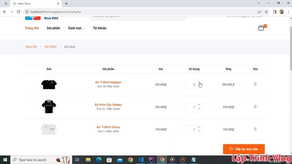
Task: Open PhpStorm from taskbar
Action: click(151, 160)
